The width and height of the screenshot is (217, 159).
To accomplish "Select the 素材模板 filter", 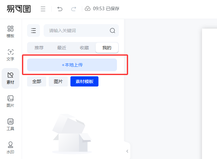I will click(84, 81).
